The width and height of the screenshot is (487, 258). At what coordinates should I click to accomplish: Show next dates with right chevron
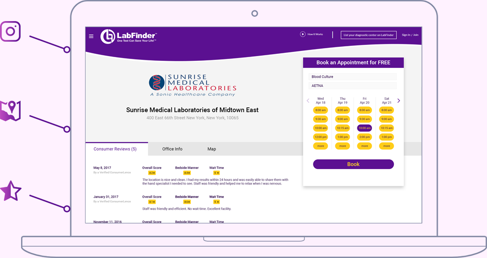click(399, 101)
